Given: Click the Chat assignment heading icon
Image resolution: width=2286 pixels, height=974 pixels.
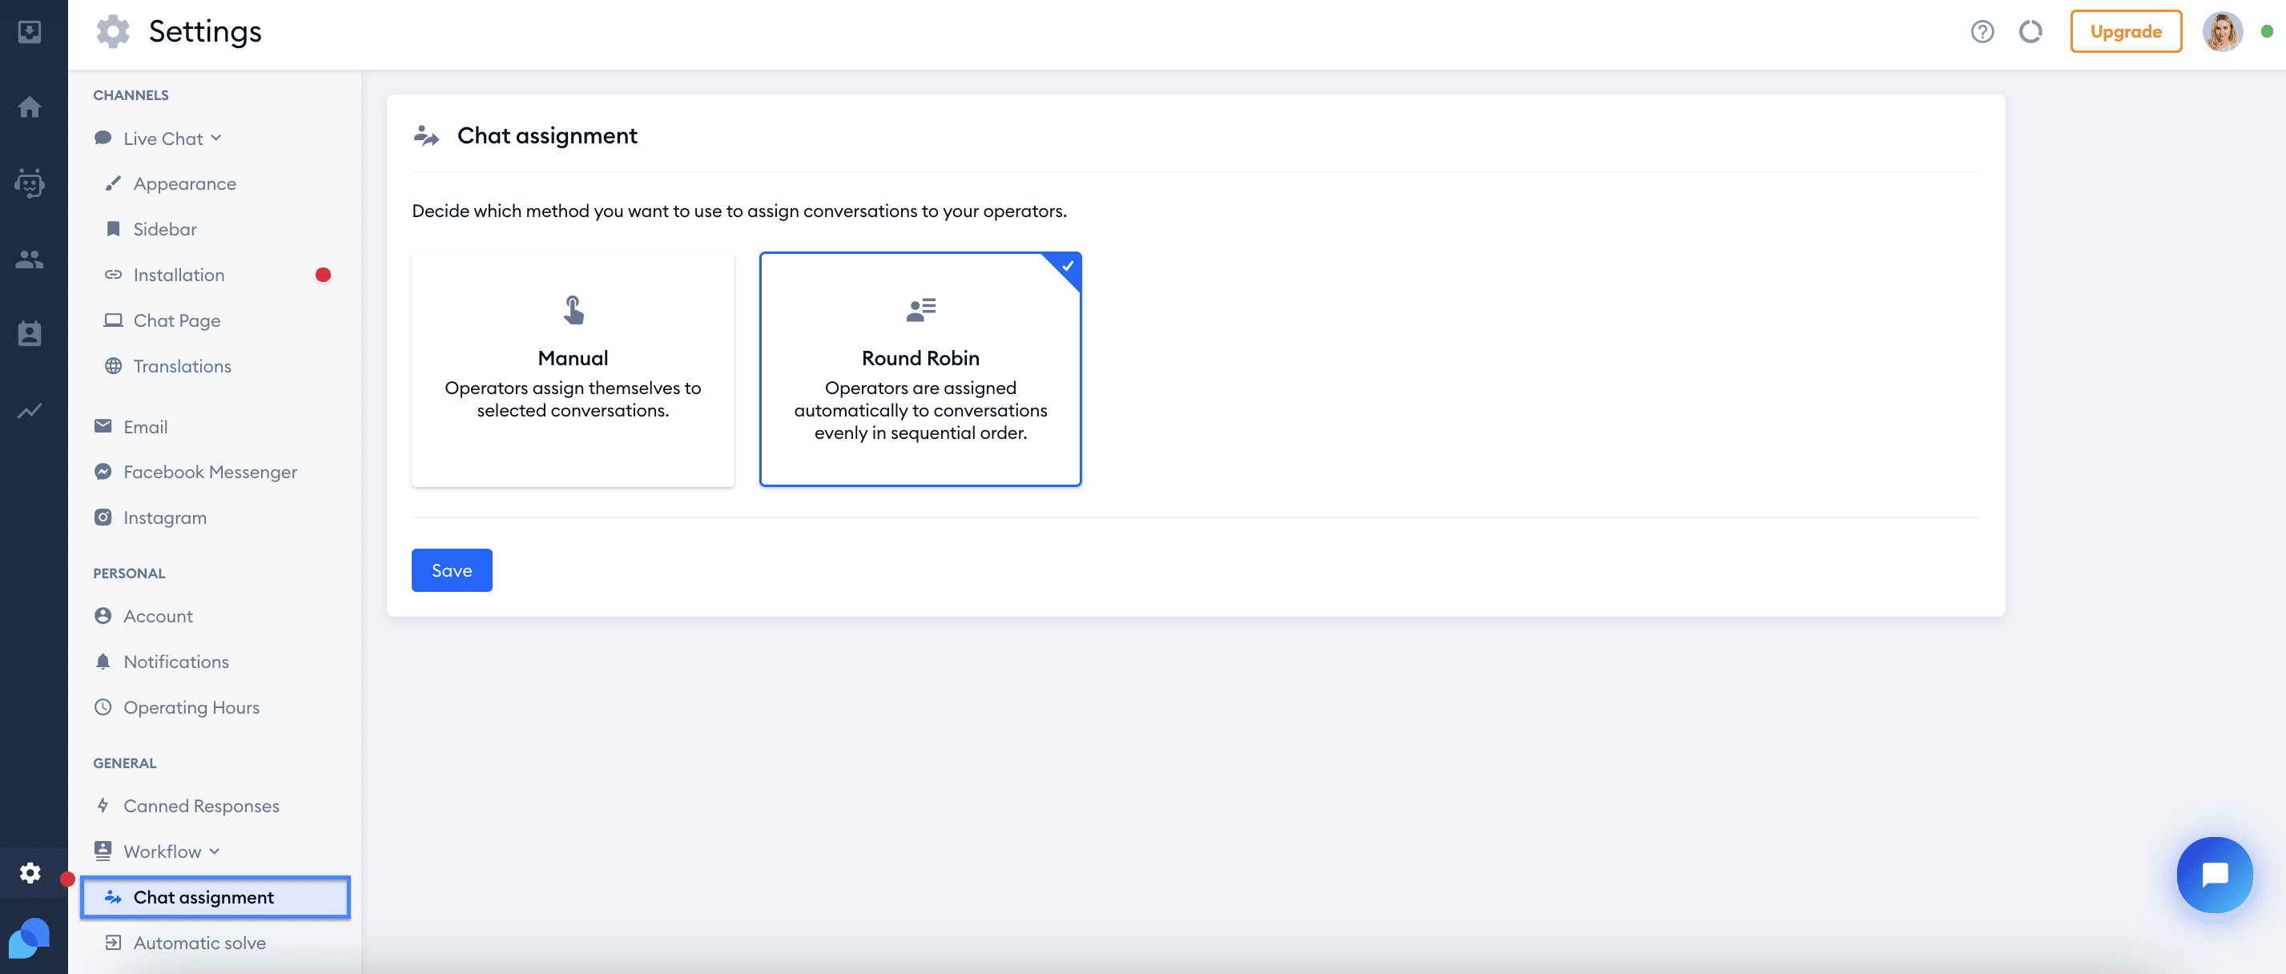Looking at the screenshot, I should point(427,135).
